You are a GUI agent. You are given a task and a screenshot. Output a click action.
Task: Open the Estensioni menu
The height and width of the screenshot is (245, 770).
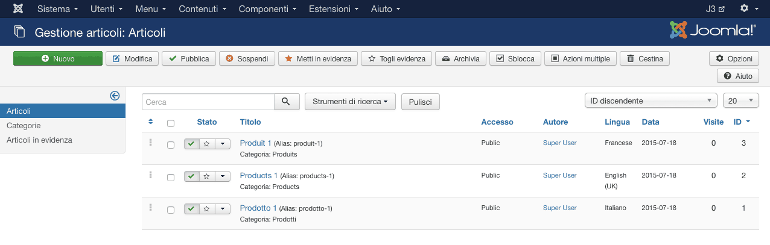coord(334,9)
